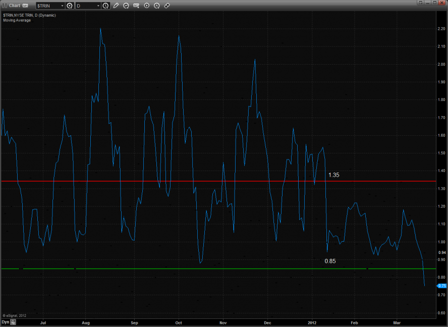Click the blue 0.75 price marker
Screen dimensions: 448x327
click(x=441, y=286)
